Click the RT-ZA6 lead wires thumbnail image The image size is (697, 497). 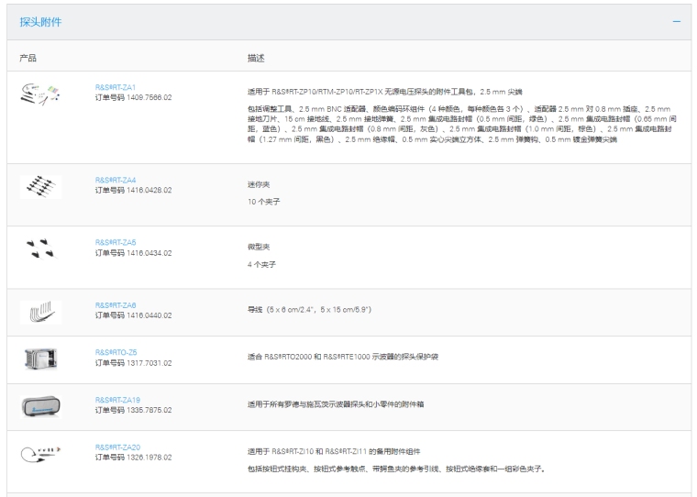click(x=40, y=310)
